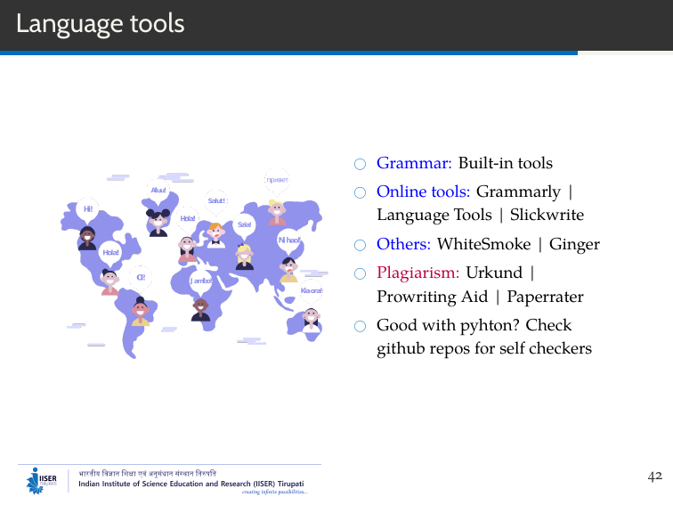Click the 'Aluu!' speech bubble over Greenland

click(158, 191)
